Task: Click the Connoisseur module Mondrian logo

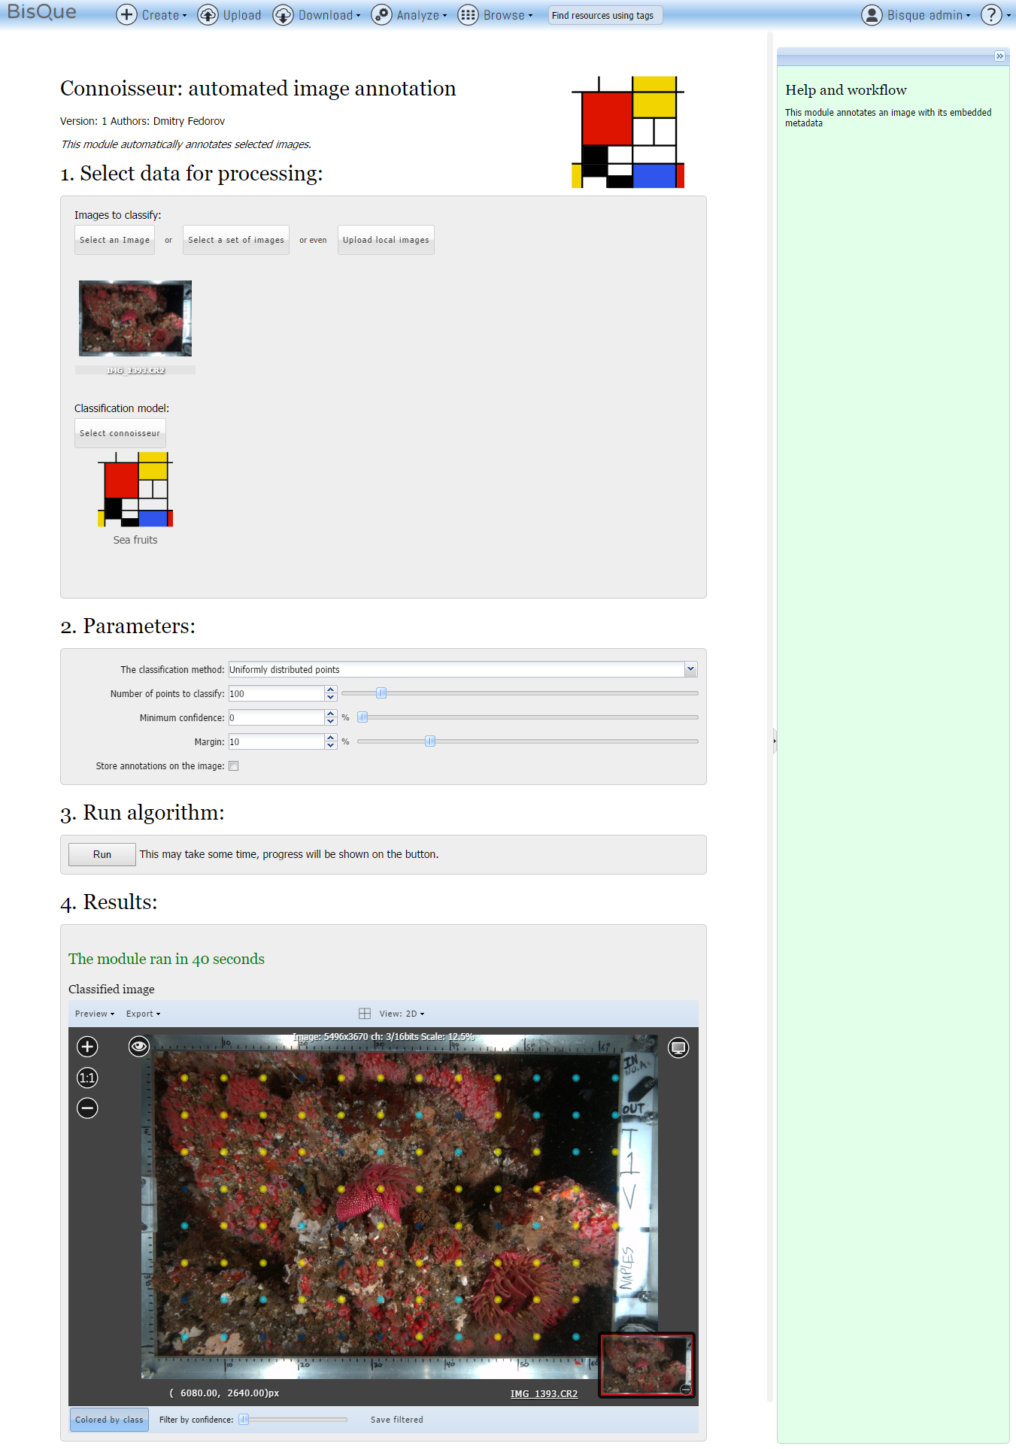Action: (x=628, y=132)
